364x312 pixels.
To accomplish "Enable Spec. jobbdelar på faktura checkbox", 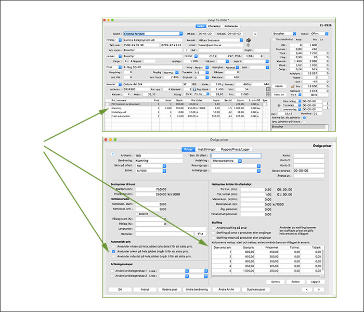I will [304, 122].
